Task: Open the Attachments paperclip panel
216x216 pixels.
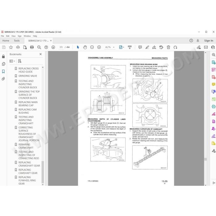Action: pyautogui.click(x=3, y=79)
